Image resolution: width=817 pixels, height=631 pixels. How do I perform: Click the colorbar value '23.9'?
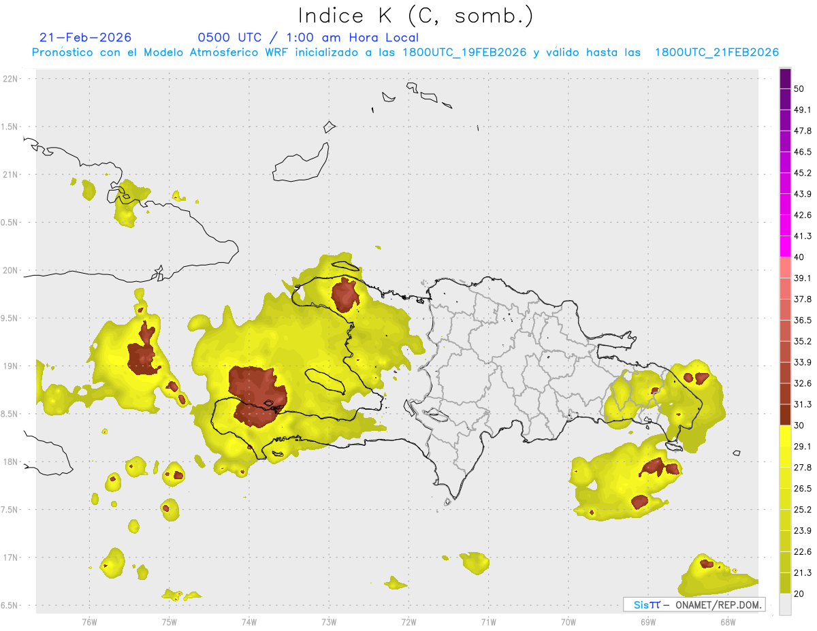pos(803,531)
